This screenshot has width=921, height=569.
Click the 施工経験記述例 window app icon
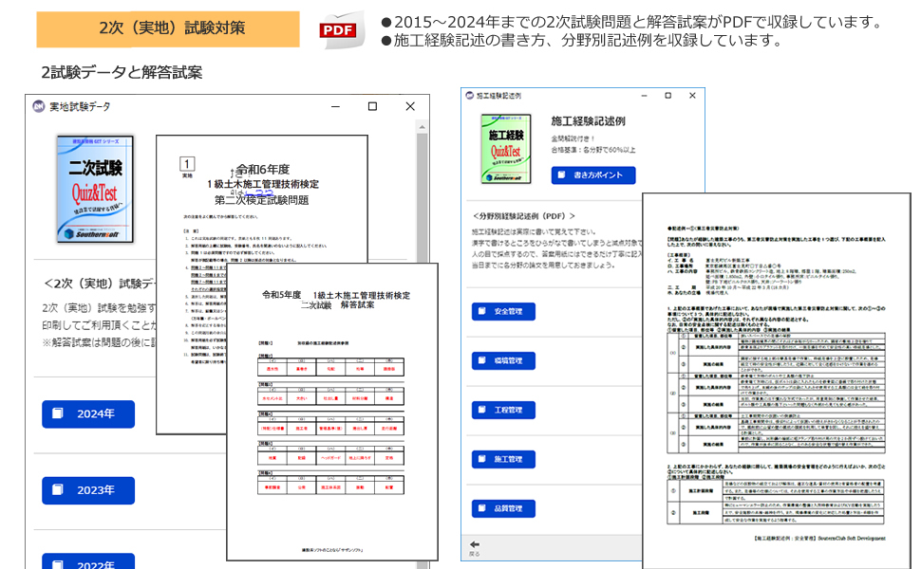(x=470, y=96)
